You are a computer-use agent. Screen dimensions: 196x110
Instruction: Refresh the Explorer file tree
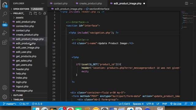40,13
